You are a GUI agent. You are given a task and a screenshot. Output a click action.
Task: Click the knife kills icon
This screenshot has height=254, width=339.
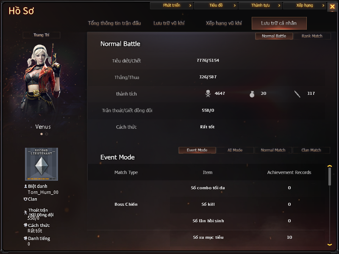tap(297, 94)
